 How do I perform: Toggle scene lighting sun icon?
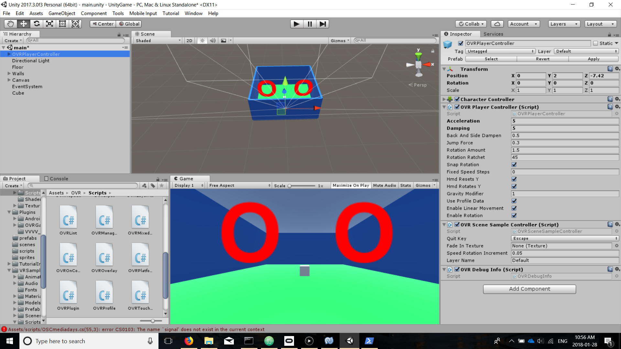(202, 41)
